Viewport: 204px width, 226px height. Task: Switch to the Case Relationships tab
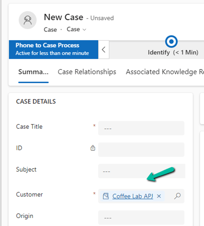(x=87, y=72)
